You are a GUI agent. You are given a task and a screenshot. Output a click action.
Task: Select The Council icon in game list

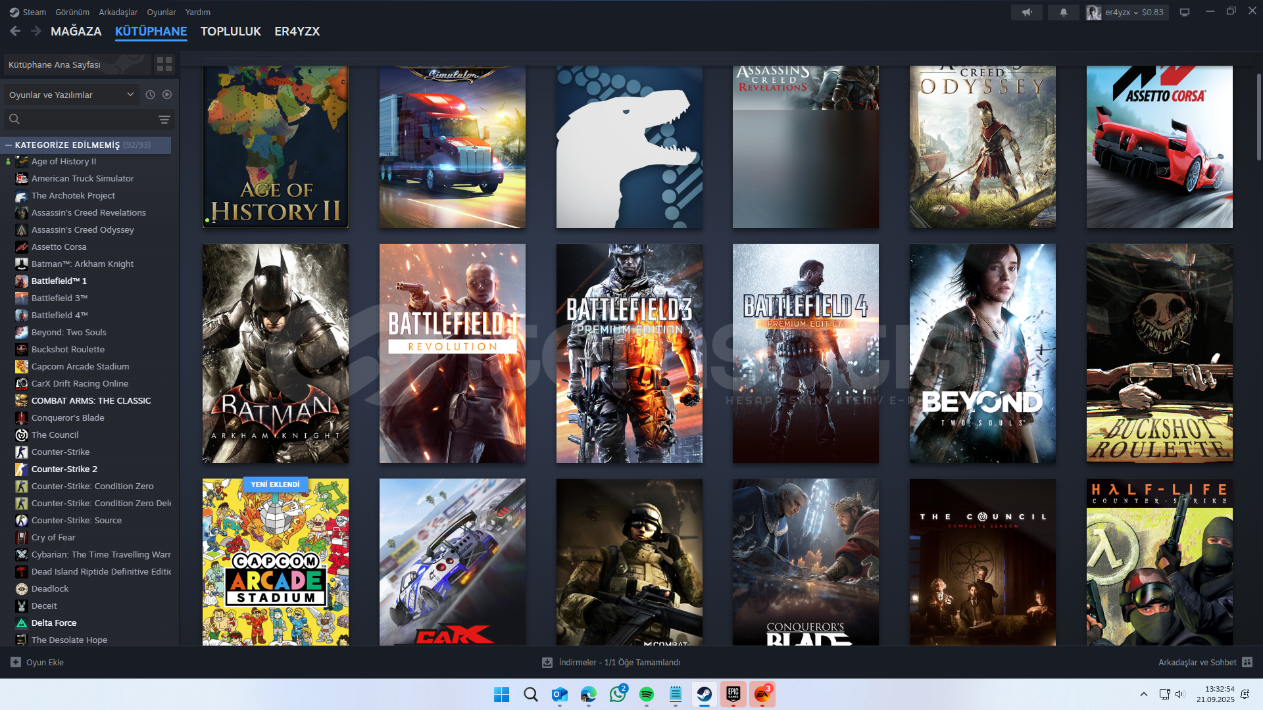[x=22, y=435]
